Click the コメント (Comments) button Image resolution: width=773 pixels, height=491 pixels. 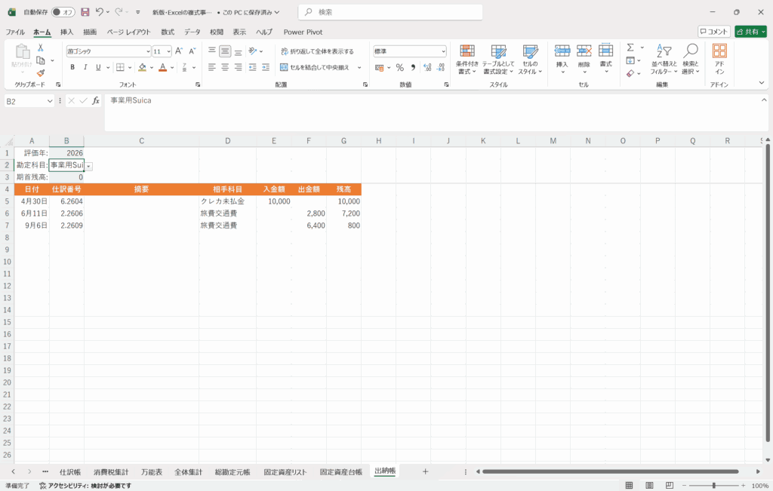[x=713, y=32]
